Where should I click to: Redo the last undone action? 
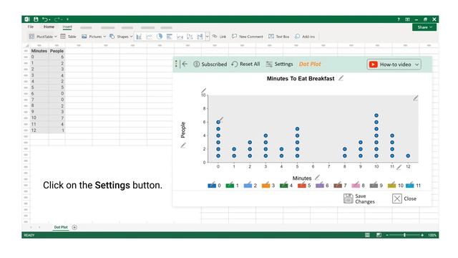[57, 19]
